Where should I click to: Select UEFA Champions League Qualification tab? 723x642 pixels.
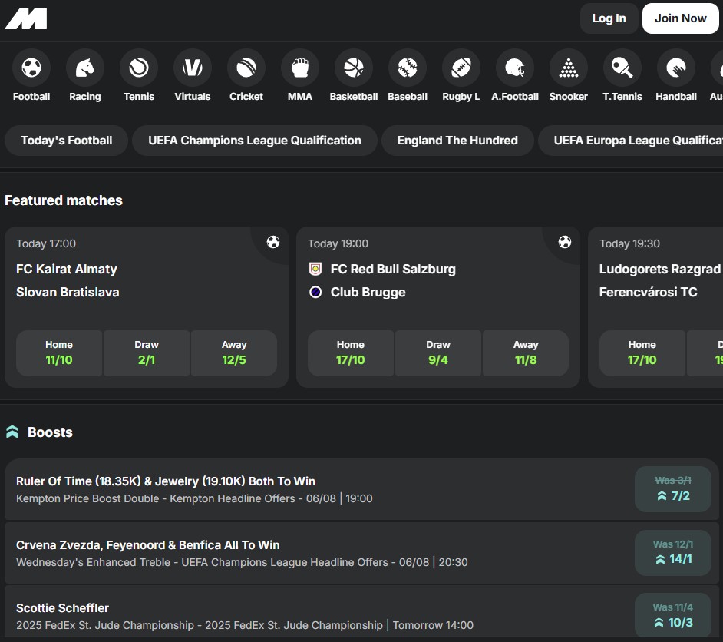tap(255, 141)
